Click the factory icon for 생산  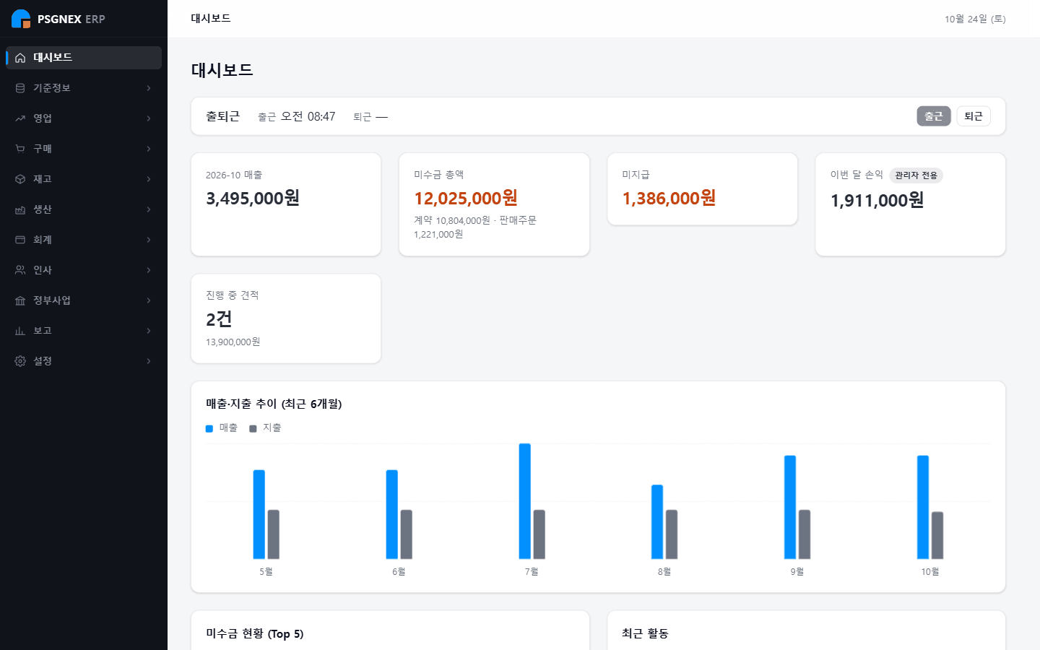click(x=20, y=209)
